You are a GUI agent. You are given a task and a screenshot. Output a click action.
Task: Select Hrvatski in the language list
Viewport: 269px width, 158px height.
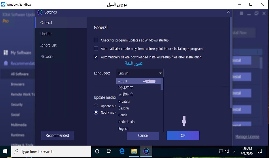coord(124,102)
